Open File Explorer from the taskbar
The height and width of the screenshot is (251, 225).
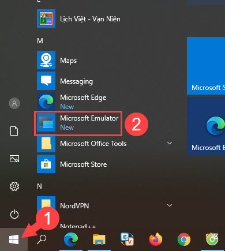tap(99, 239)
